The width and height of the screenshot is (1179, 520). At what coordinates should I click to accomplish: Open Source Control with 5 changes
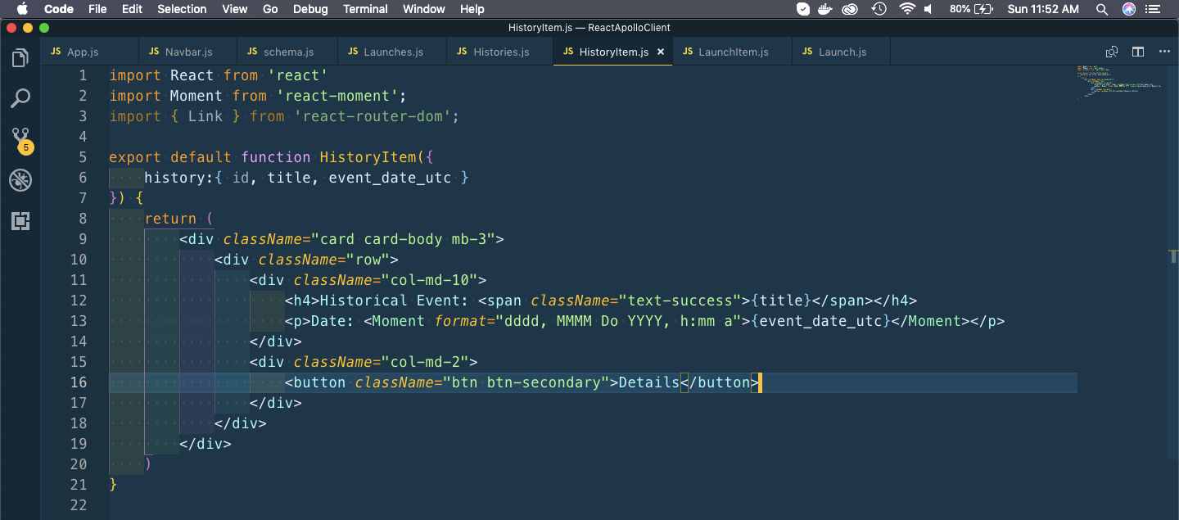[20, 140]
